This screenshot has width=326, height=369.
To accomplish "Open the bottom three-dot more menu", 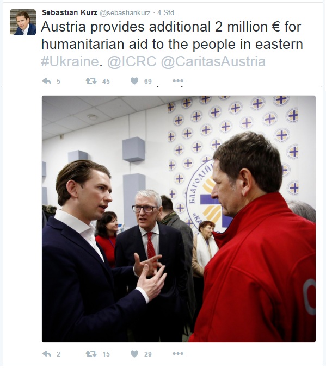I will pyautogui.click(x=178, y=353).
